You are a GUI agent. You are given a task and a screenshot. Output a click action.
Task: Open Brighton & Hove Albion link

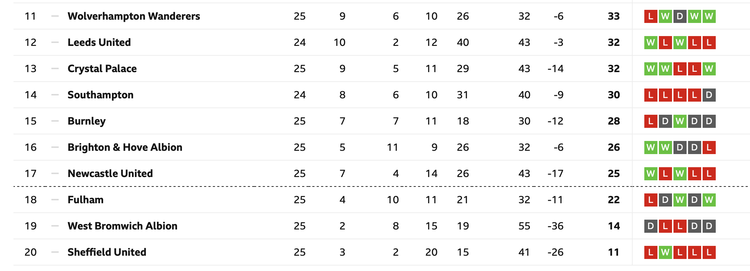pyautogui.click(x=125, y=147)
